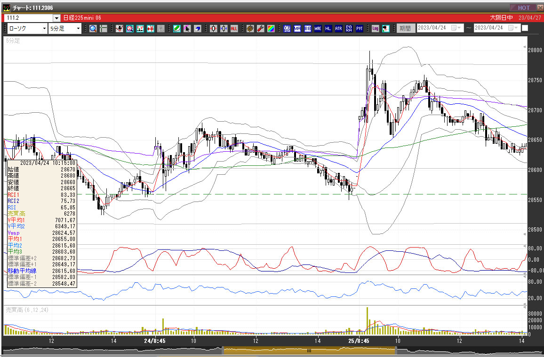Open the rainbow color settings icon

[271, 28]
